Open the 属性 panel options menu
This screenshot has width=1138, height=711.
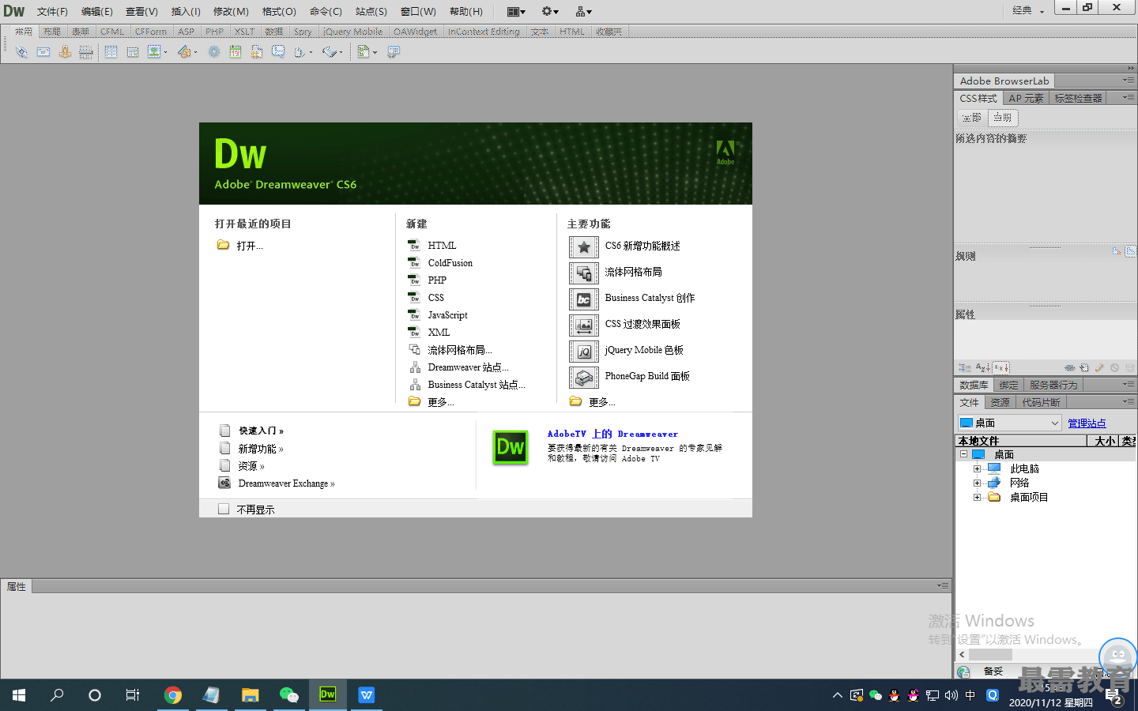click(x=942, y=585)
